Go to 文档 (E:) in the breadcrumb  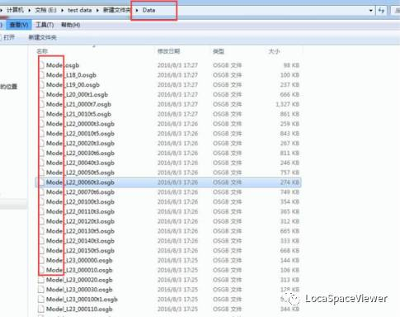tap(45, 10)
